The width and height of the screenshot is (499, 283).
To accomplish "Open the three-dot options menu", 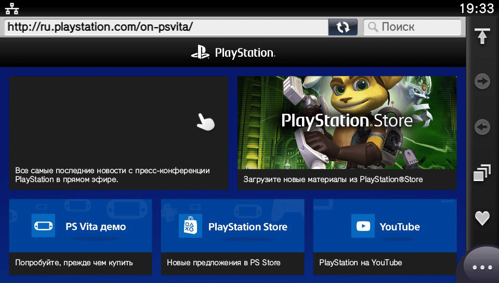I will tap(482, 267).
